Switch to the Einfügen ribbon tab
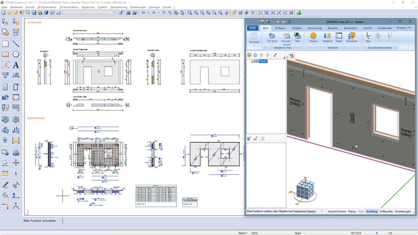This screenshot has width=418, height=235. pyautogui.click(x=280, y=28)
